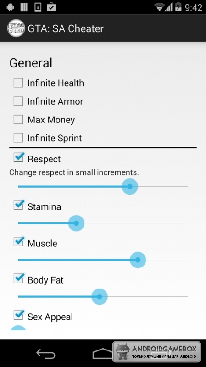Viewport: 206px width, 367px height.
Task: Disable the Stamina checkbox
Action: (x=19, y=205)
